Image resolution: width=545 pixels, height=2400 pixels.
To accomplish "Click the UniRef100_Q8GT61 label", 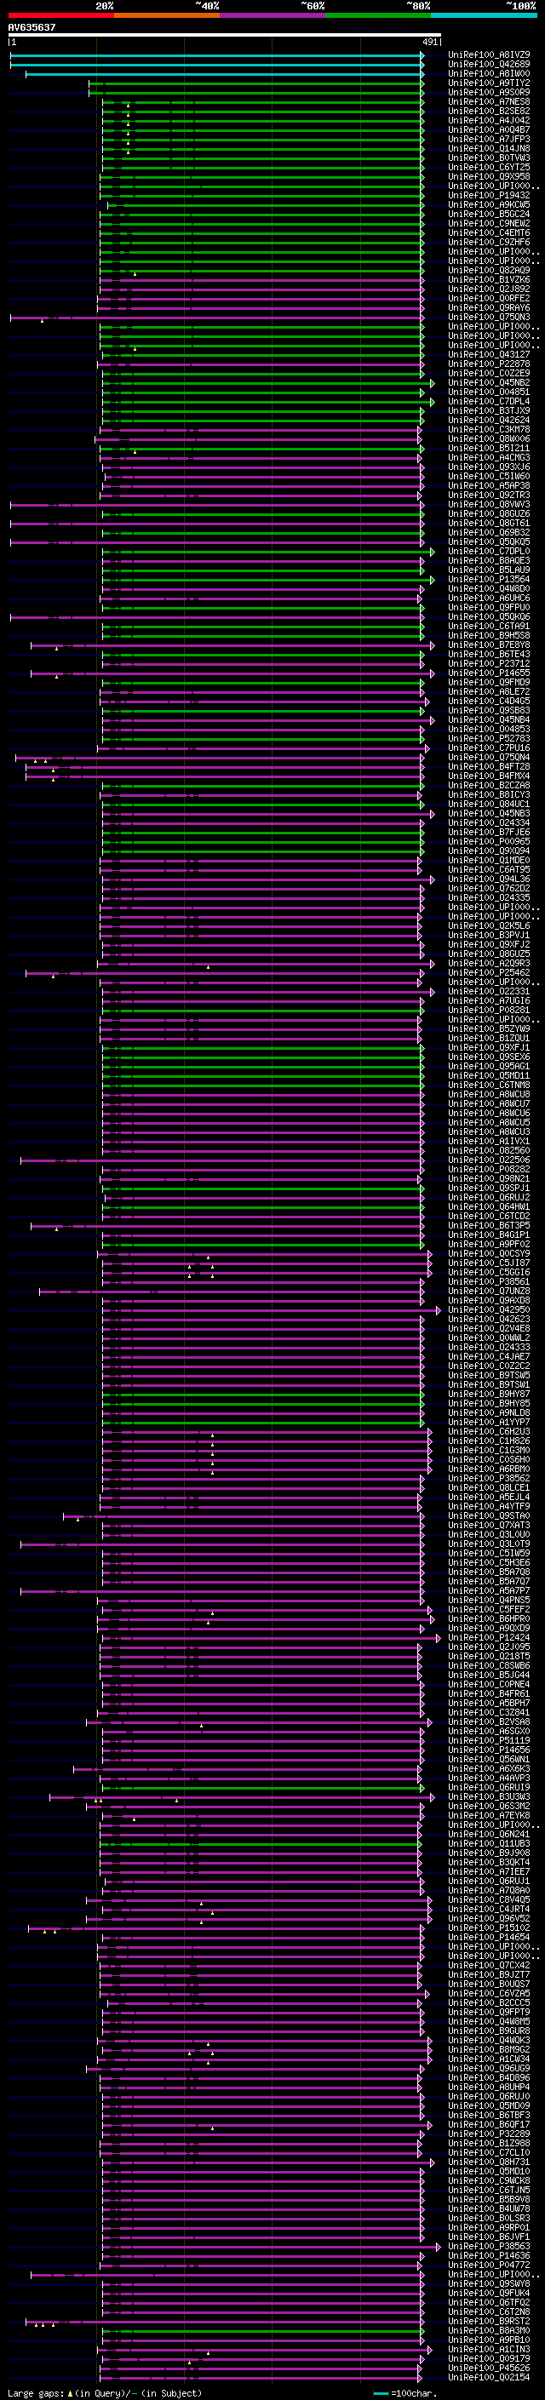I will coord(489,524).
